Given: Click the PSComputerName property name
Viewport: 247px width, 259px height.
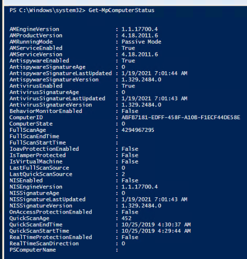Looking at the screenshot, I should click(x=33, y=250).
